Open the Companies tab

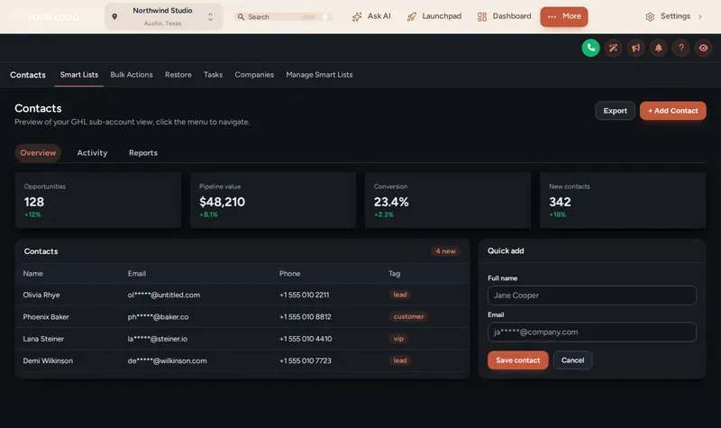pyautogui.click(x=254, y=75)
